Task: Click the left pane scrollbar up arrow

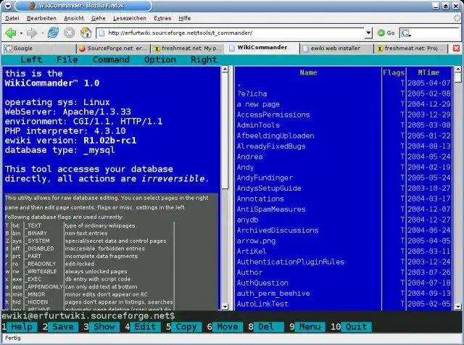Action: (225, 70)
